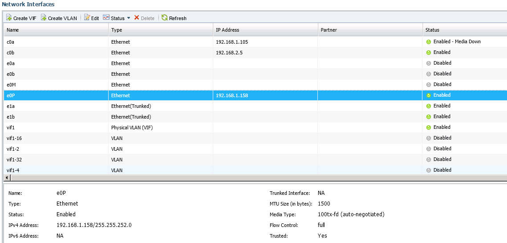The image size is (507, 243).
Task: Click the green Enabled icon for vif1
Action: [x=429, y=128]
